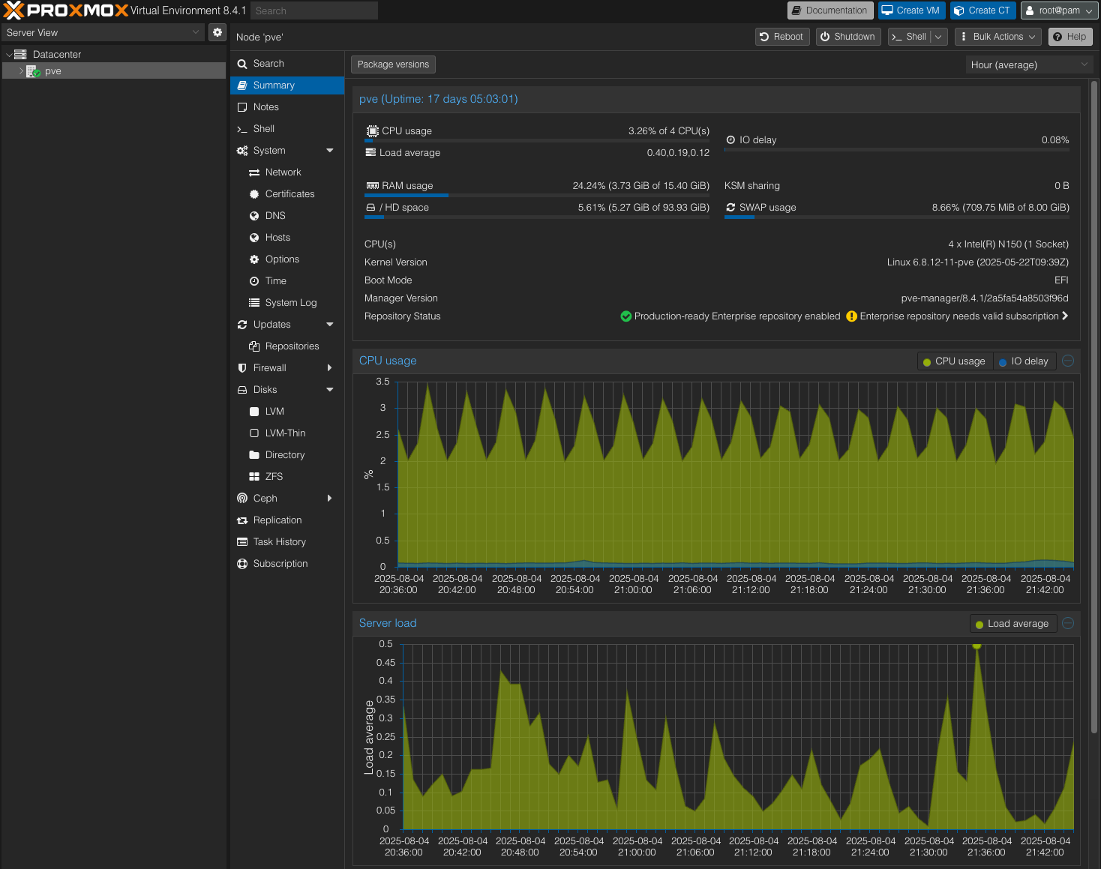Open the Network menu item
The image size is (1101, 869).
point(287,172)
